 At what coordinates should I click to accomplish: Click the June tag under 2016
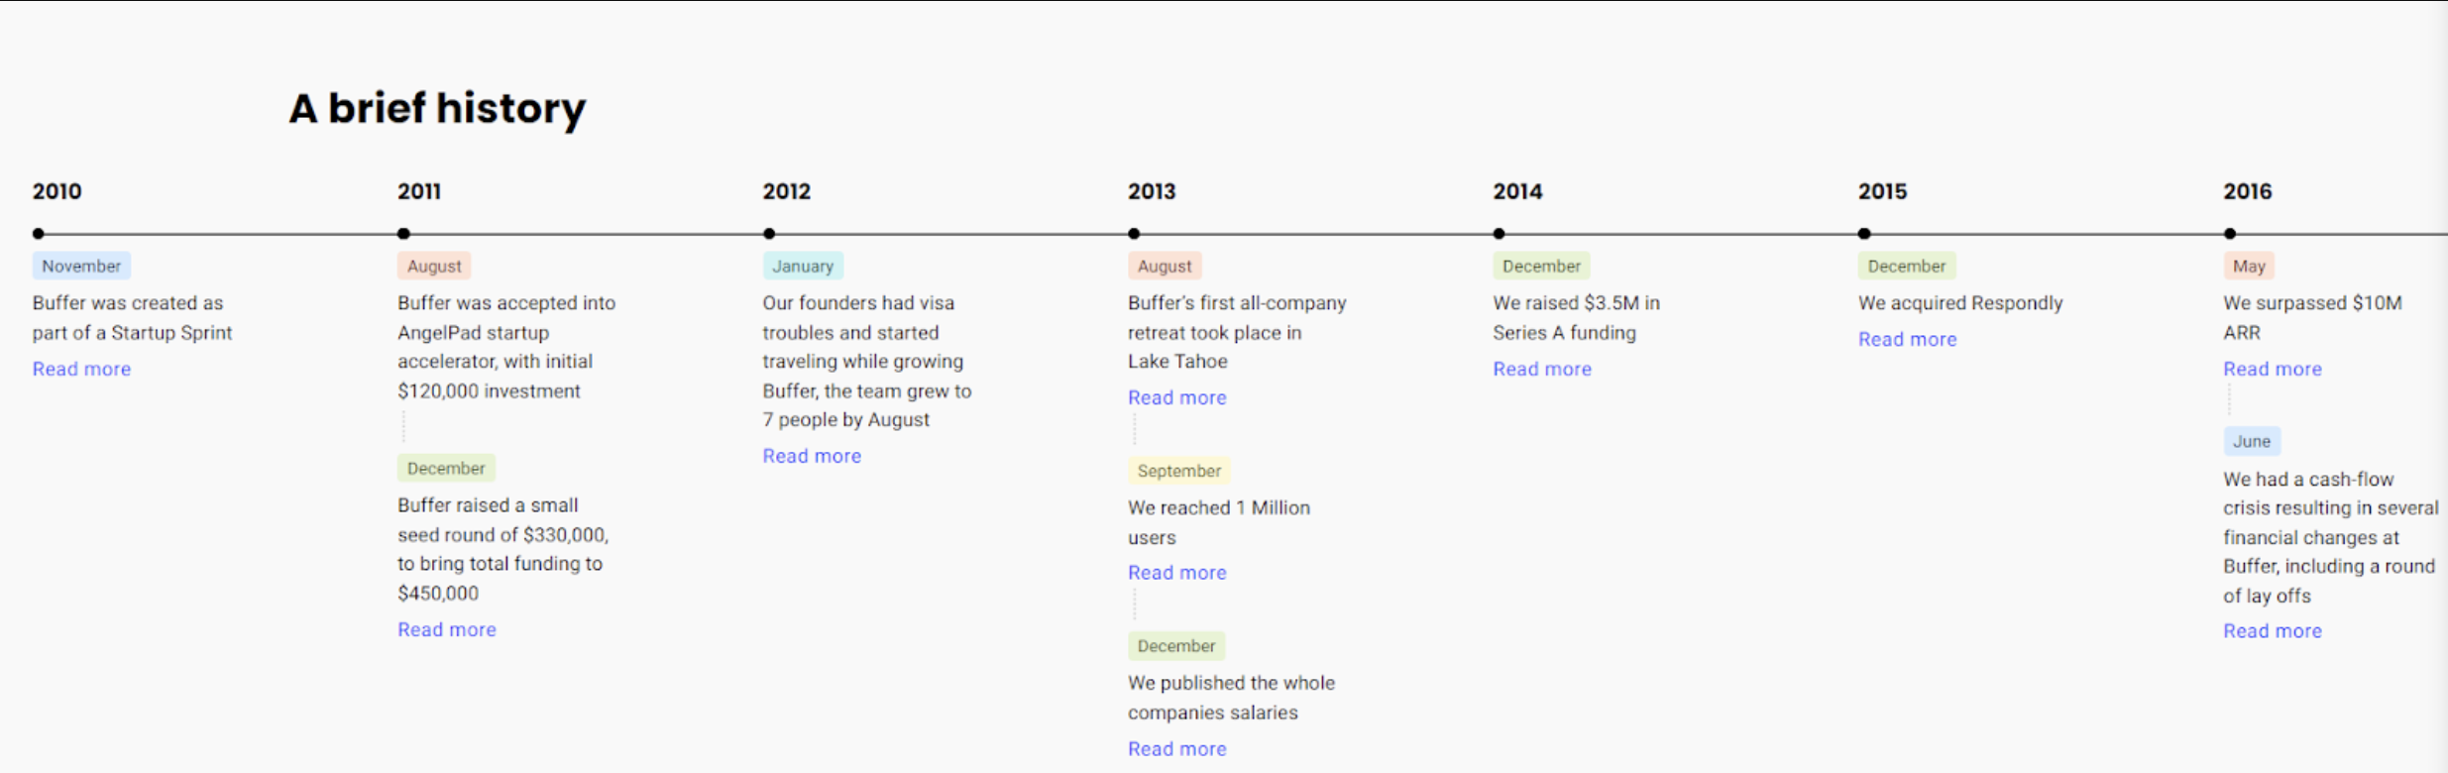[2251, 441]
